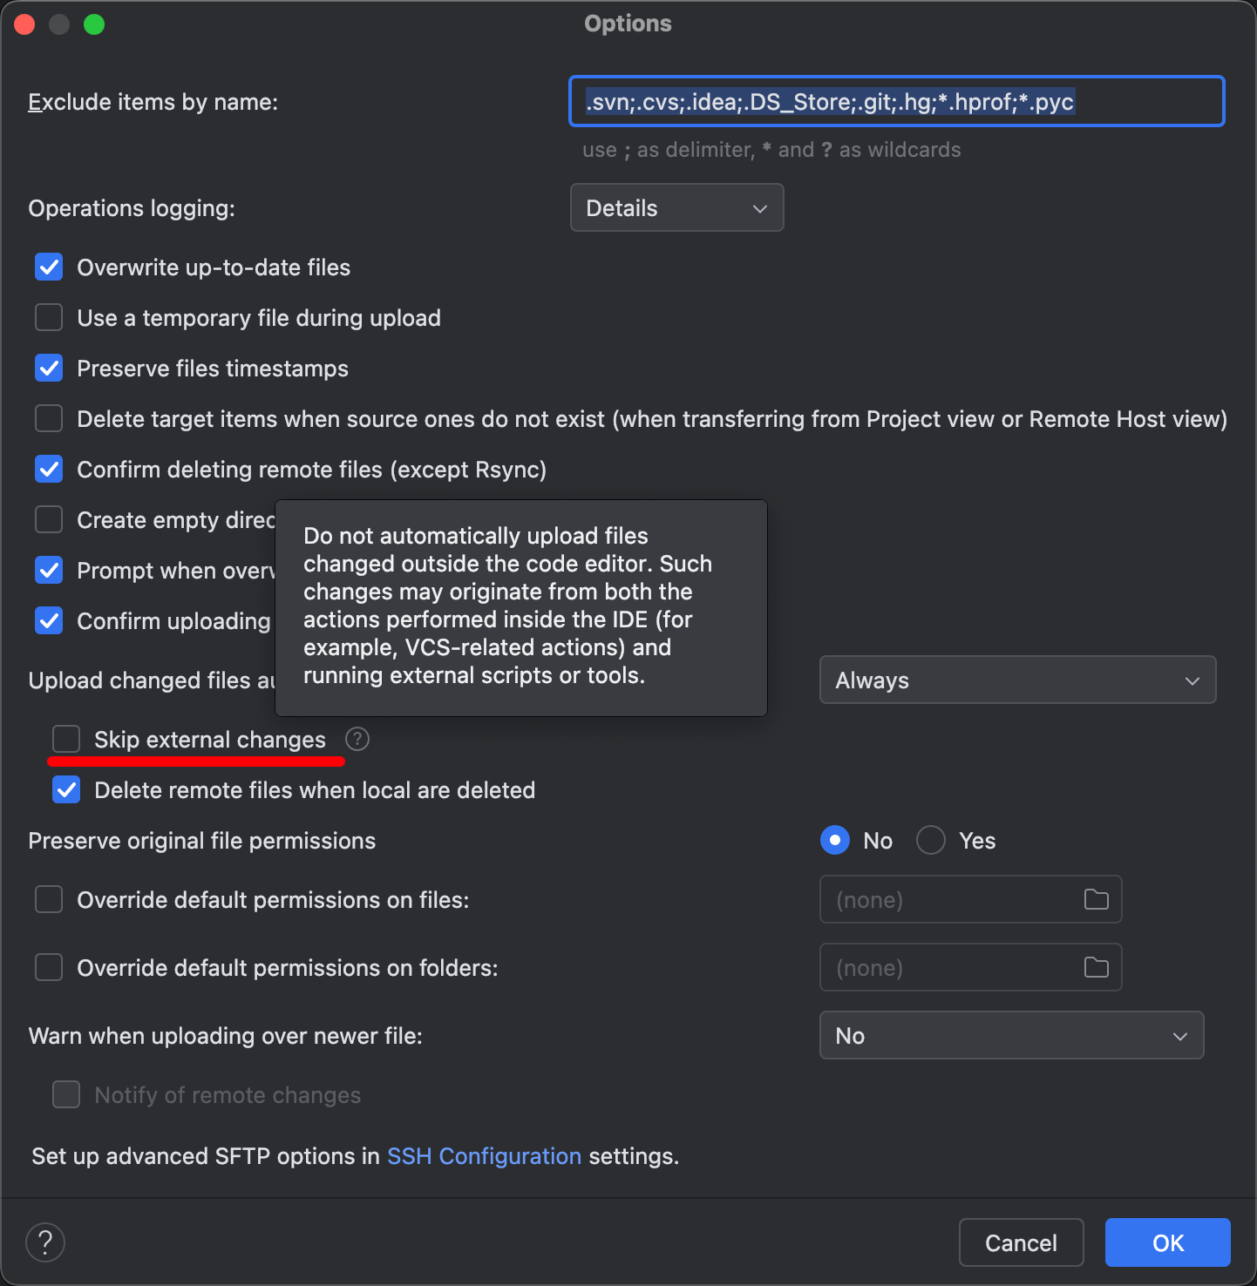
Task: Click the folder icon for folder permissions
Action: coord(1096,967)
